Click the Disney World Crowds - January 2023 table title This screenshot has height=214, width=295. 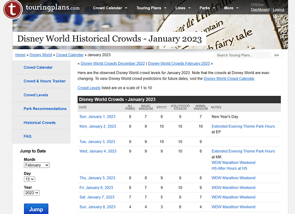(x=117, y=99)
